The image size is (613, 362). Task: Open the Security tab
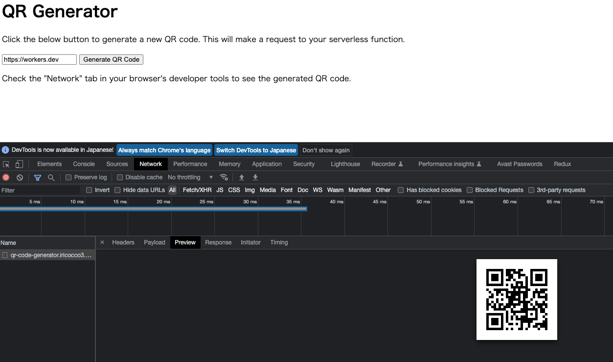tap(304, 164)
